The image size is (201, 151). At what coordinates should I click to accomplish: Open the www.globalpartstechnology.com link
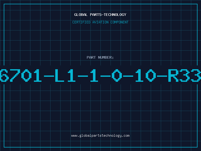(x=100, y=136)
